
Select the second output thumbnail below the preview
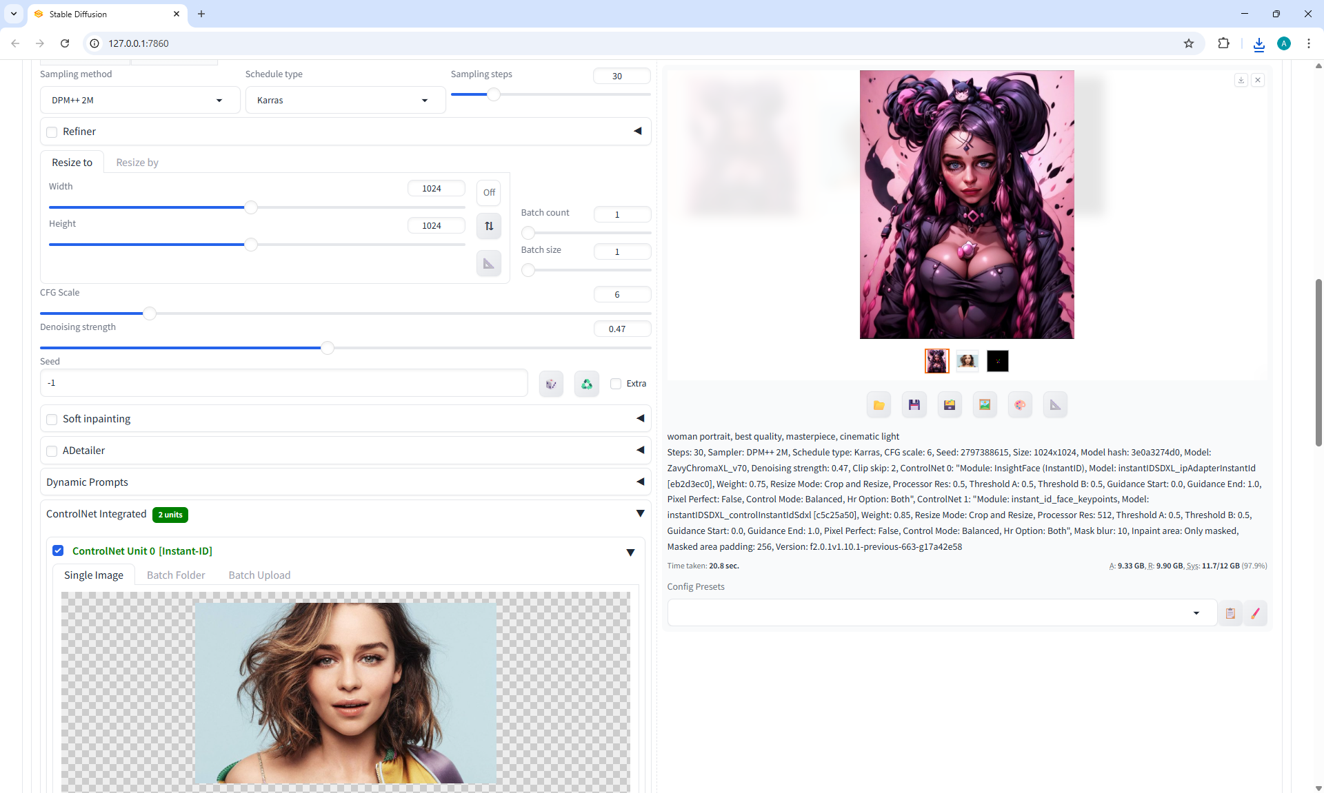(x=967, y=361)
